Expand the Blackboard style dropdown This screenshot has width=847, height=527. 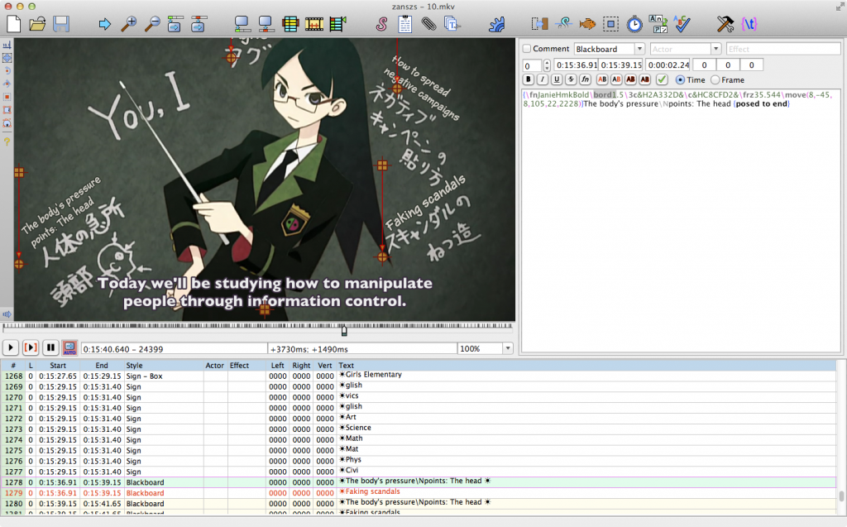tap(639, 49)
